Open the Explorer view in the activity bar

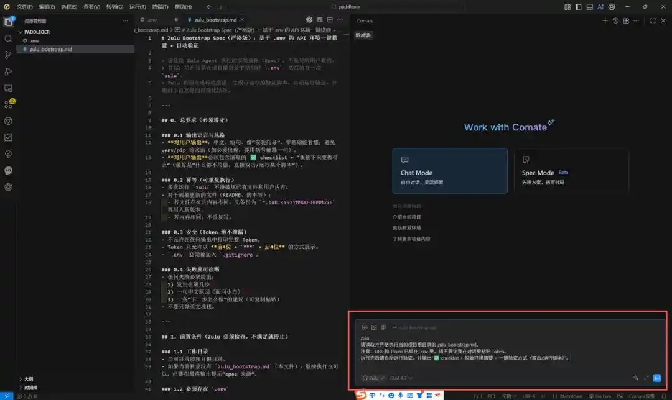click(x=8, y=22)
